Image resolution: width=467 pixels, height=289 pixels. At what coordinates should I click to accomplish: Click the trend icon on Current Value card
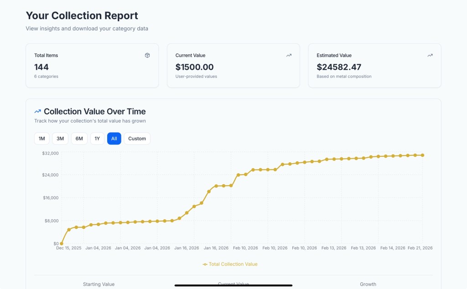(x=289, y=55)
